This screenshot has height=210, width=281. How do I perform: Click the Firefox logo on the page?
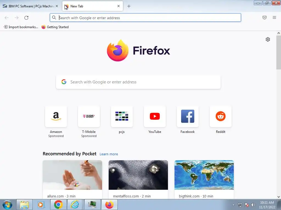[x=117, y=51]
